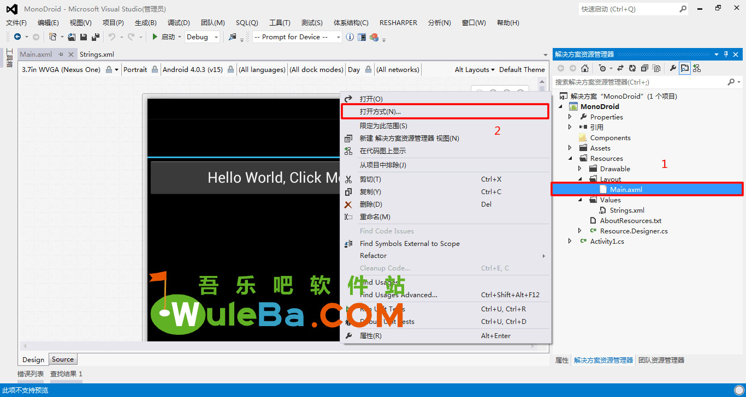
Task: Open the 错误列表 panel tab
Action: pos(31,374)
